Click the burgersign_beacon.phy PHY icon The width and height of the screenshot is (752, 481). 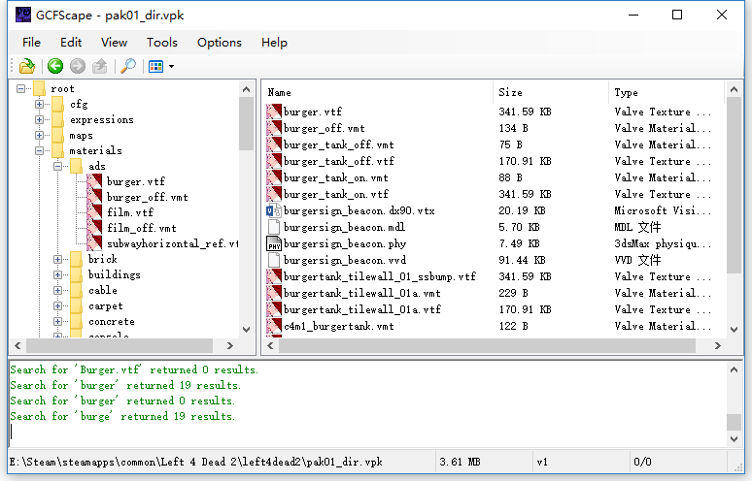[274, 243]
